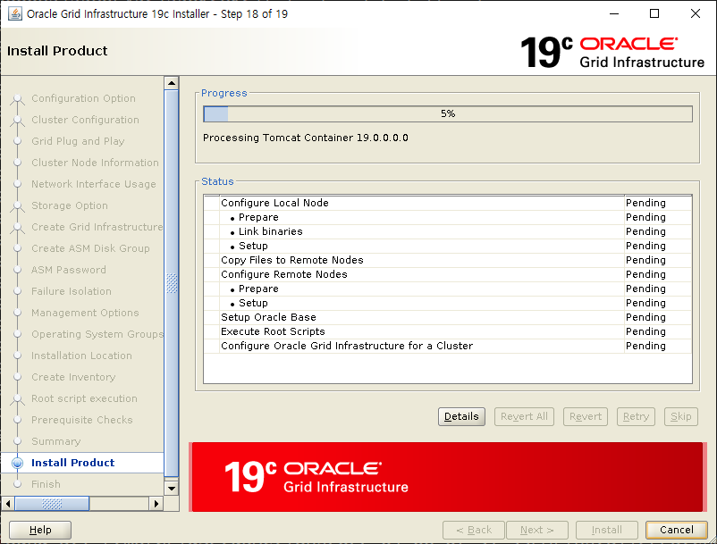Image resolution: width=717 pixels, height=544 pixels.
Task: Click the Revert button
Action: point(586,416)
